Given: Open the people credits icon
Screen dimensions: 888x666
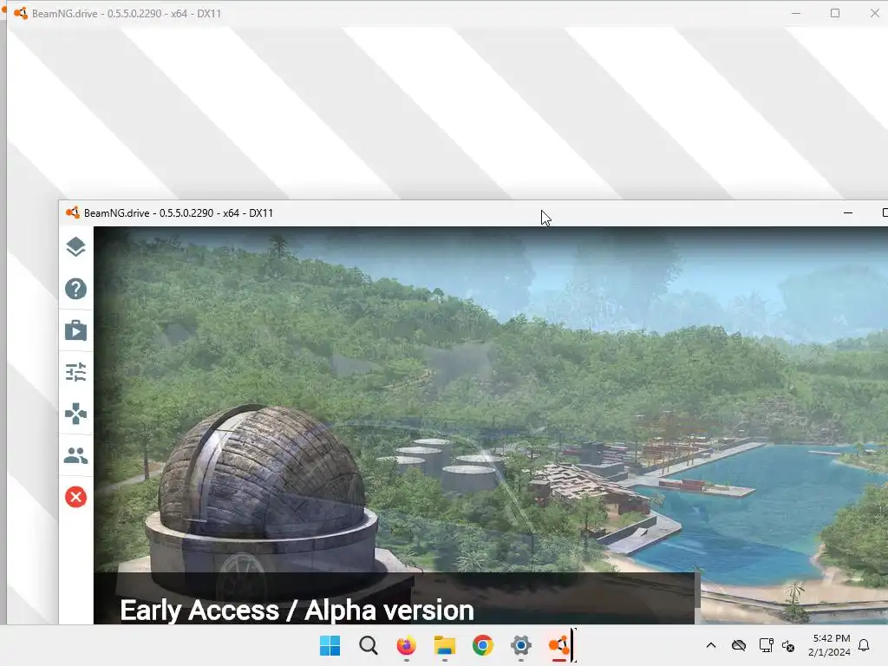Looking at the screenshot, I should tap(75, 455).
